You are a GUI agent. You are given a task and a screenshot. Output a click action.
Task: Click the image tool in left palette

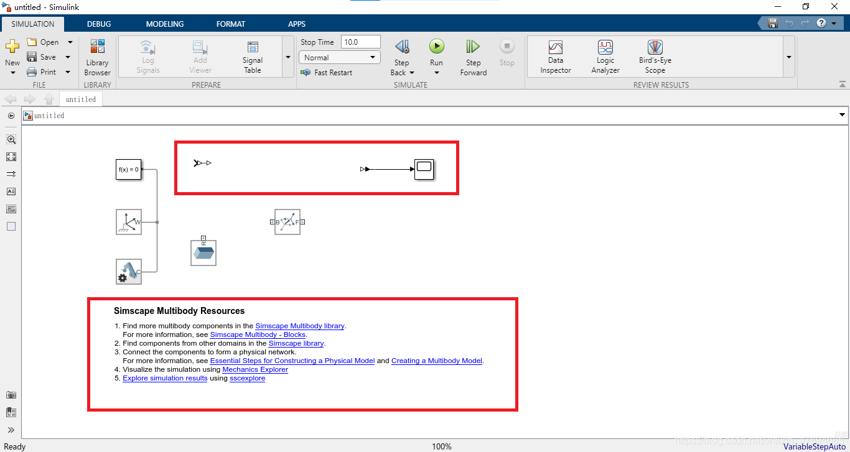pyautogui.click(x=11, y=209)
